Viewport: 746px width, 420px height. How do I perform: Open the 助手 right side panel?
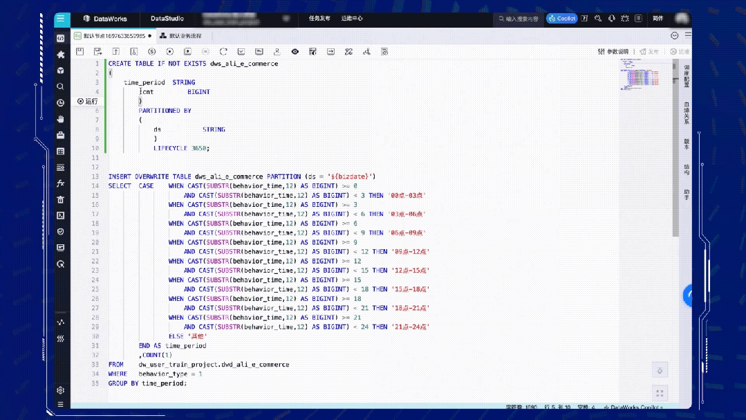[x=687, y=194]
